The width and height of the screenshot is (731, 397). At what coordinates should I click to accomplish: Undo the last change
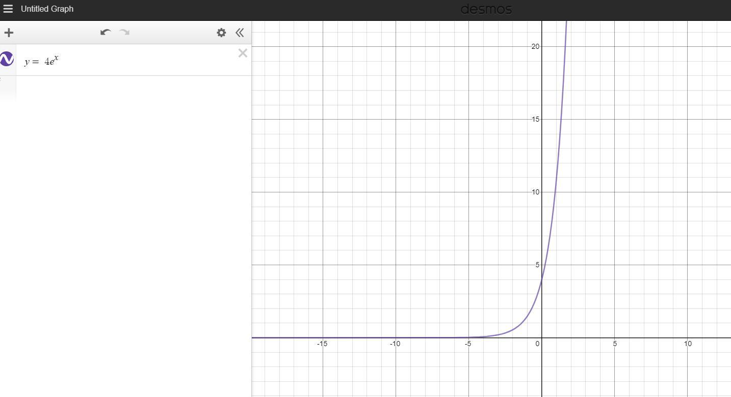106,32
